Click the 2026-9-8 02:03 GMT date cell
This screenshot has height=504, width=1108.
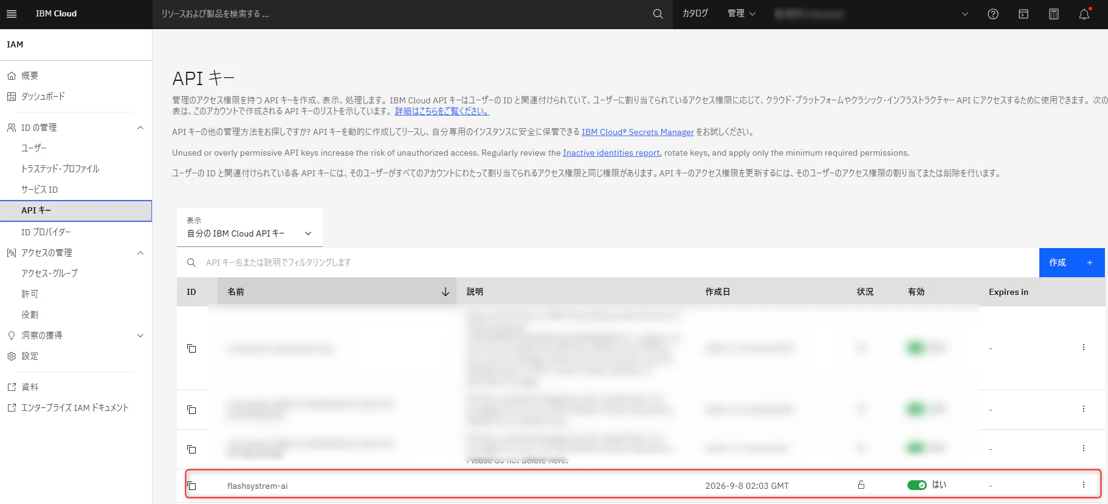coord(747,486)
